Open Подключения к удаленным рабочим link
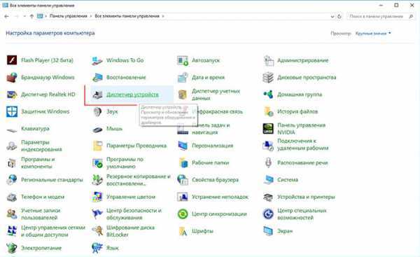The width and height of the screenshot is (420, 257). click(303, 144)
